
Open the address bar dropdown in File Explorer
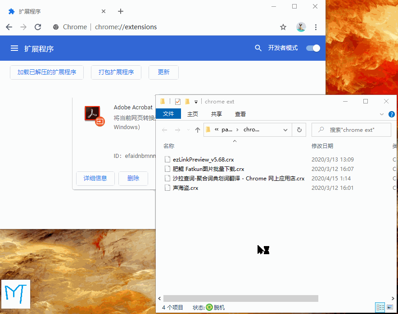point(285,130)
